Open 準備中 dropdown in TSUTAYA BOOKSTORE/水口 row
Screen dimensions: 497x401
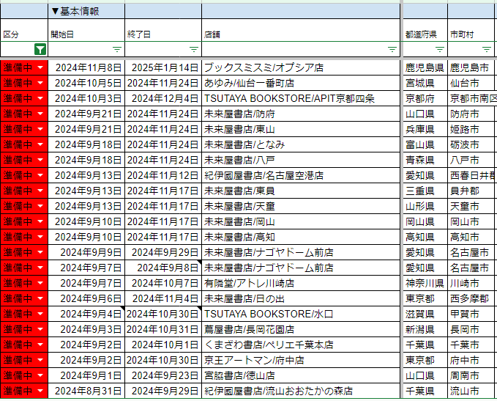tap(40, 314)
